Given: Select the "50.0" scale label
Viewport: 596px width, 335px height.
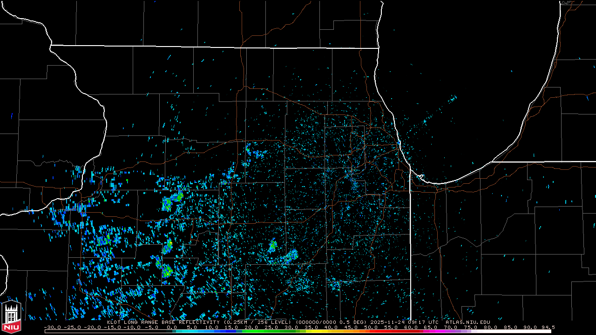Looking at the screenshot, I should [x=371, y=328].
